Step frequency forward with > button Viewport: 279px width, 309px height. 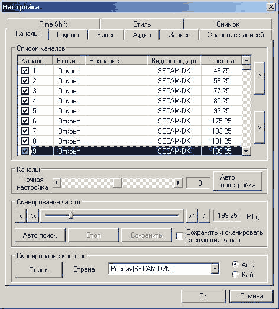[x=205, y=216]
